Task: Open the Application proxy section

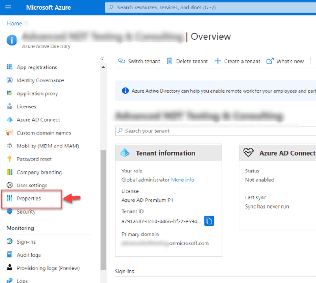Action: 37,93
